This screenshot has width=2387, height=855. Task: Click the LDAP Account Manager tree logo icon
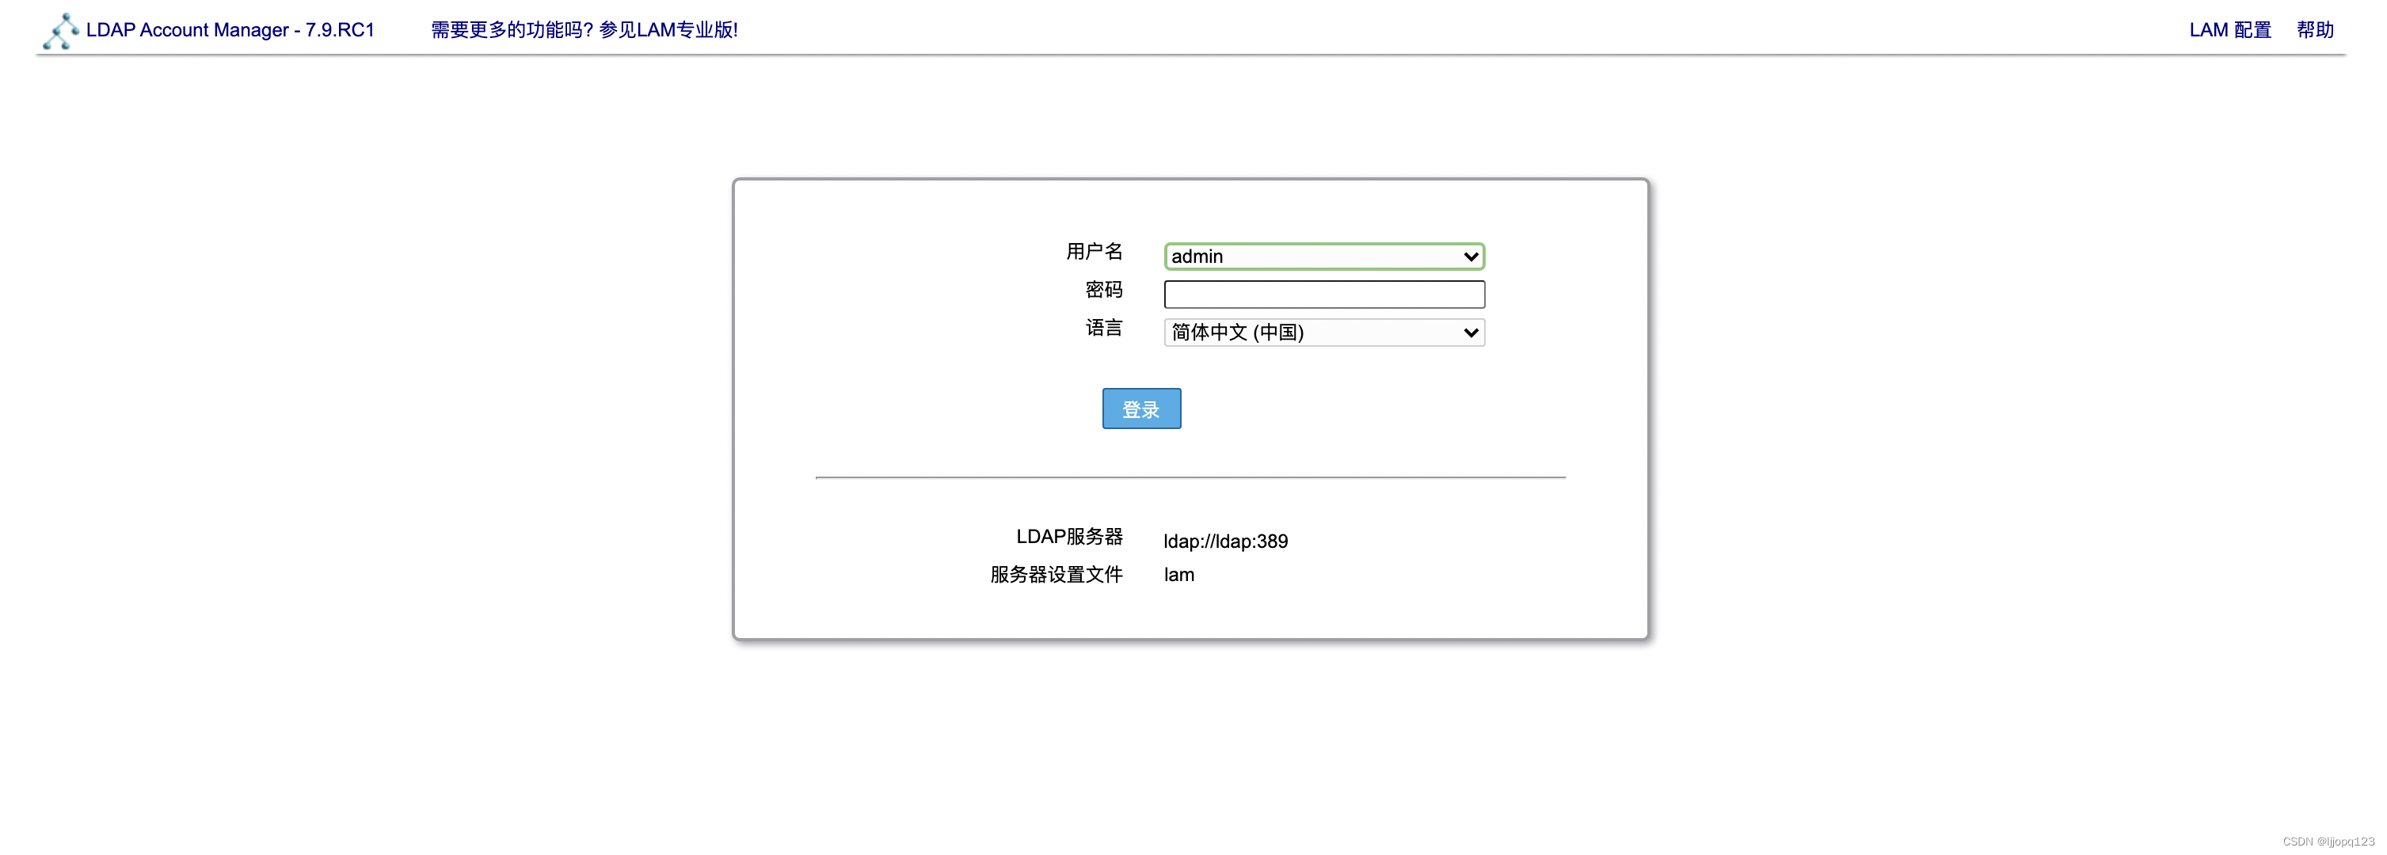tap(60, 31)
